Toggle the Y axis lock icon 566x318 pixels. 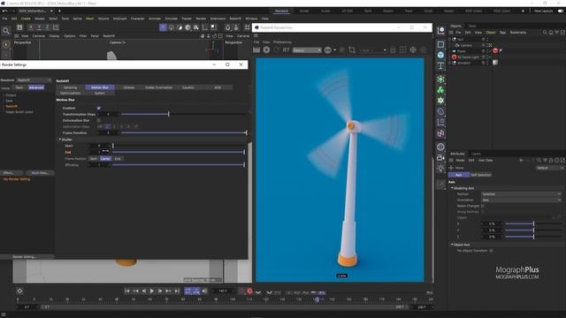pyautogui.click(x=39, y=27)
